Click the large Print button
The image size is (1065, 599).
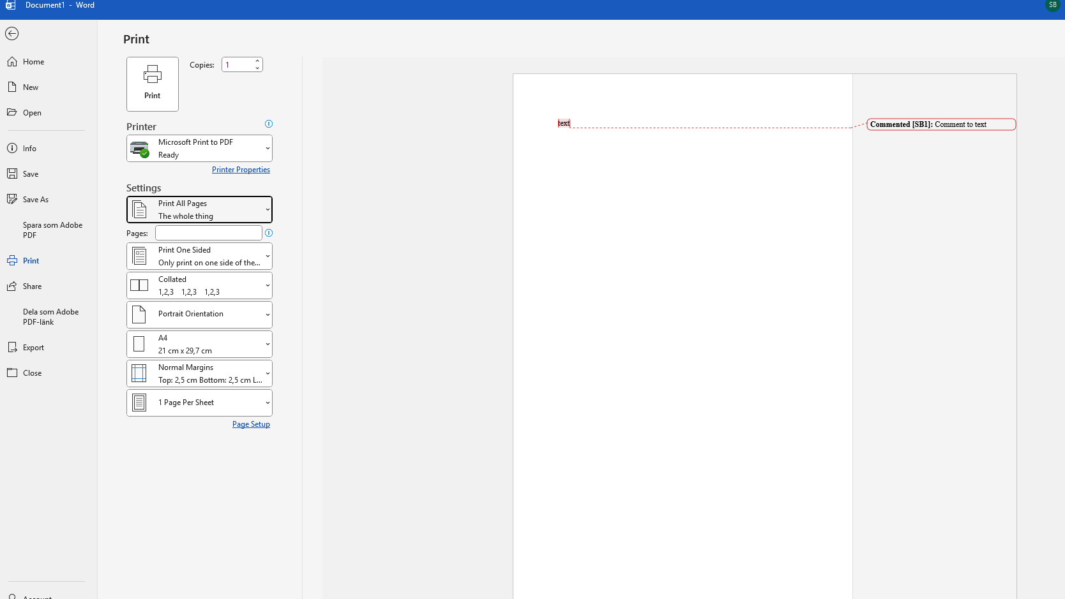tap(153, 84)
